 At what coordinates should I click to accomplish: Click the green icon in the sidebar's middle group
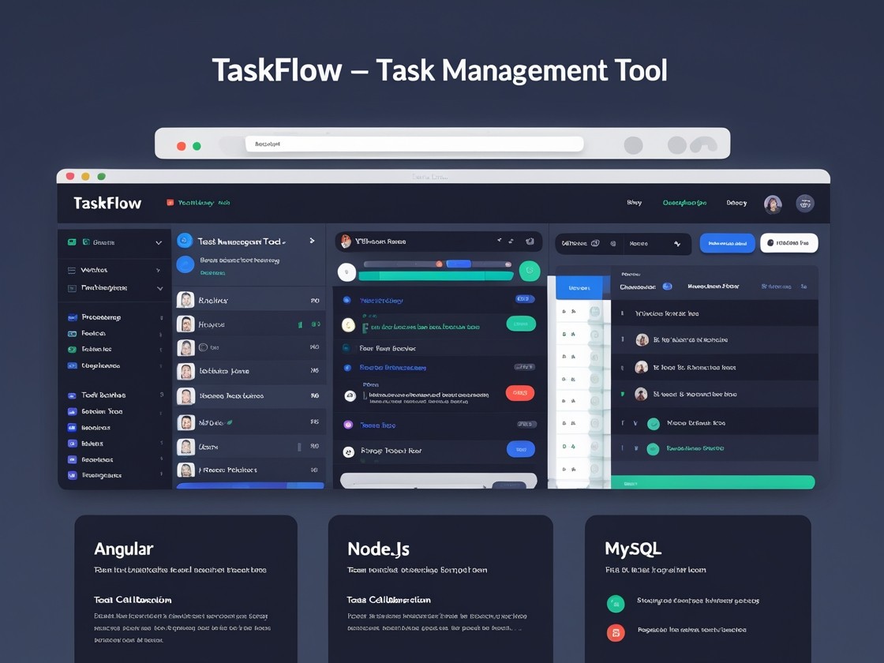[72, 350]
